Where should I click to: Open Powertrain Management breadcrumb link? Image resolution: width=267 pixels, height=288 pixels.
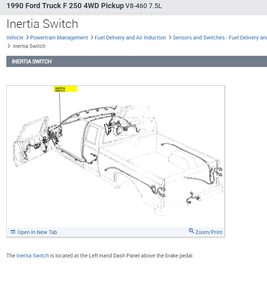[59, 38]
